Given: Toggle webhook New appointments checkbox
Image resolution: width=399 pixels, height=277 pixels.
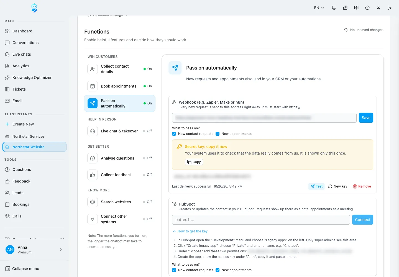Looking at the screenshot, I should (x=218, y=134).
